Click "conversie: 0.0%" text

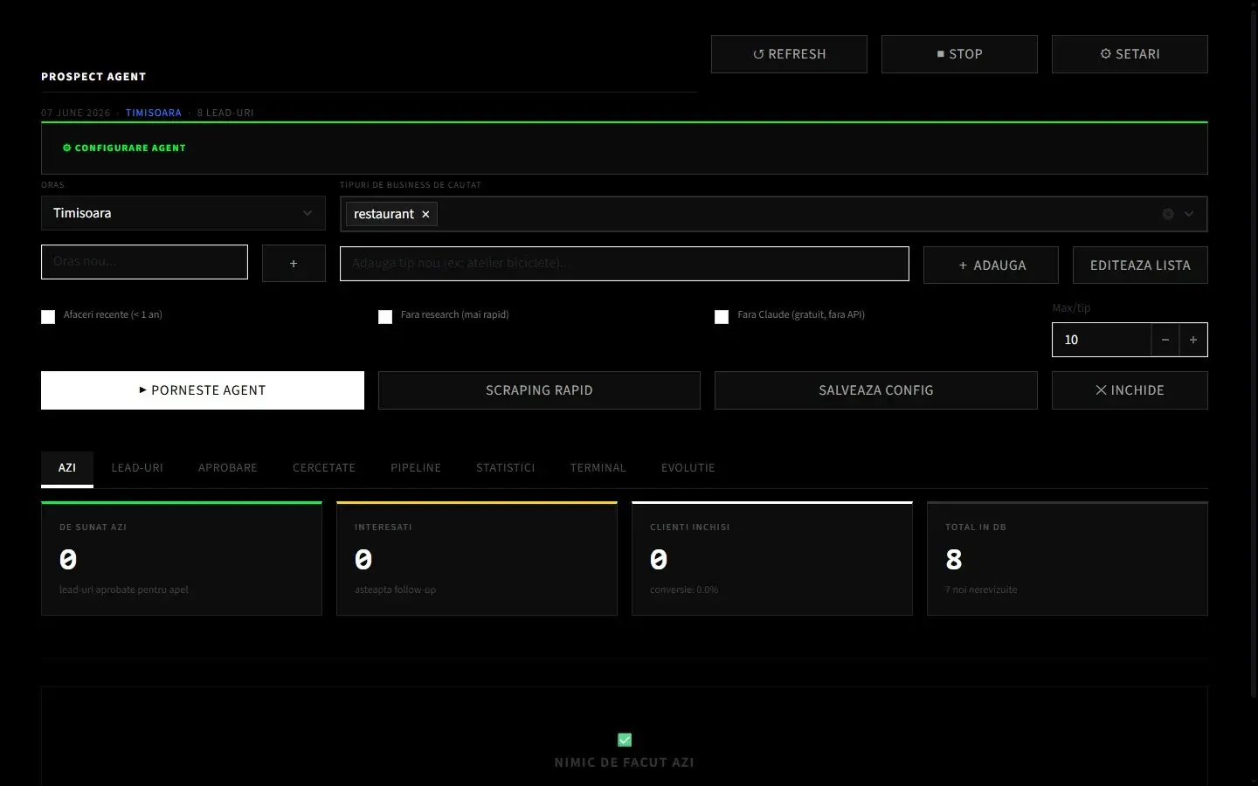click(x=684, y=589)
